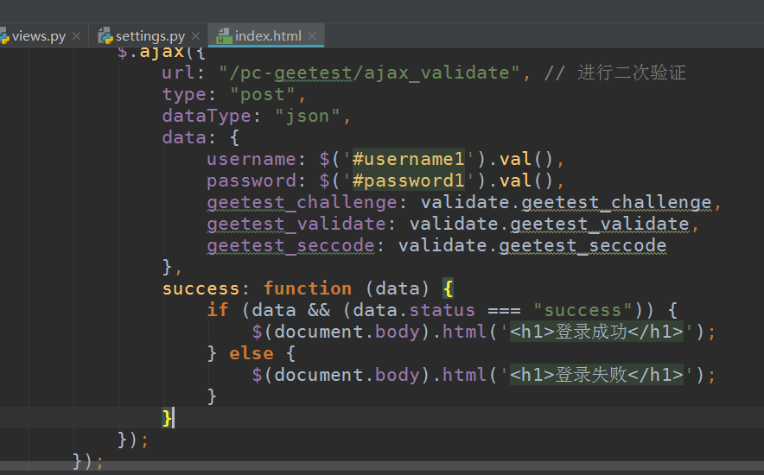Click the '#password1' selector string

point(408,181)
